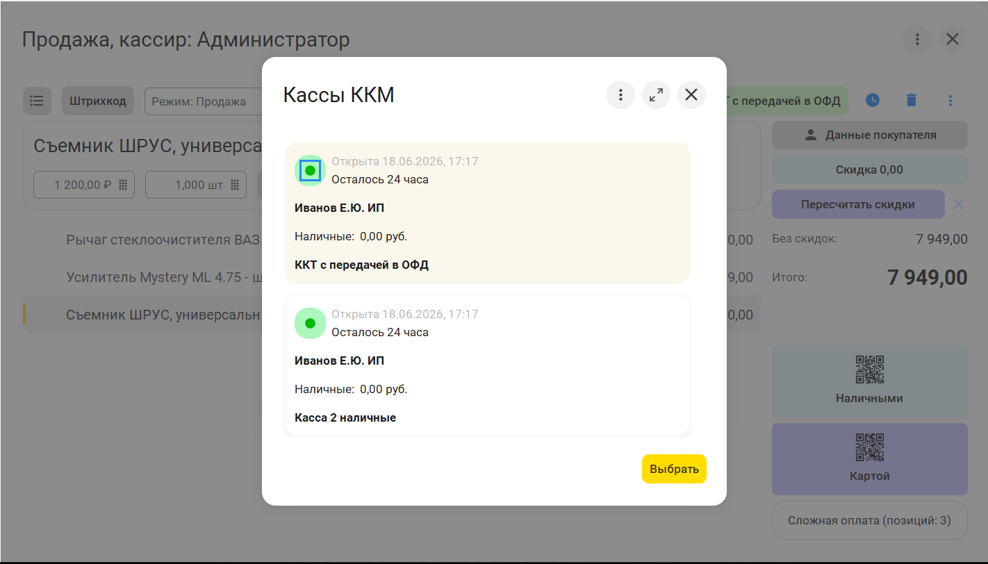The width and height of the screenshot is (988, 564).
Task: Click Осталось 24 часа in the ККТ card
Action: 380,179
